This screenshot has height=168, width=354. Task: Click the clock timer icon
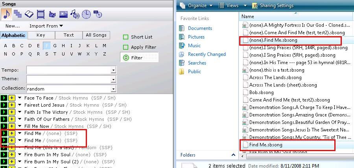[86, 15]
